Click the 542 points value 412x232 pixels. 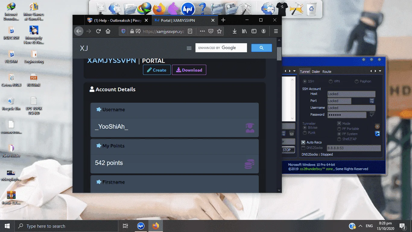point(109,163)
